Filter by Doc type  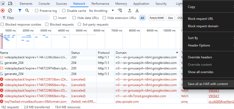pos(170,18)
